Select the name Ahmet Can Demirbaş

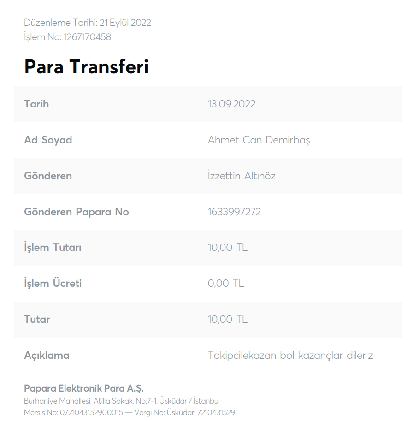tap(259, 140)
